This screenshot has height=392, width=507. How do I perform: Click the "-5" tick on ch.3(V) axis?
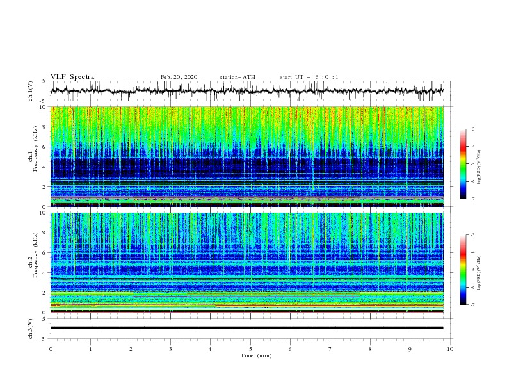tap(43, 339)
